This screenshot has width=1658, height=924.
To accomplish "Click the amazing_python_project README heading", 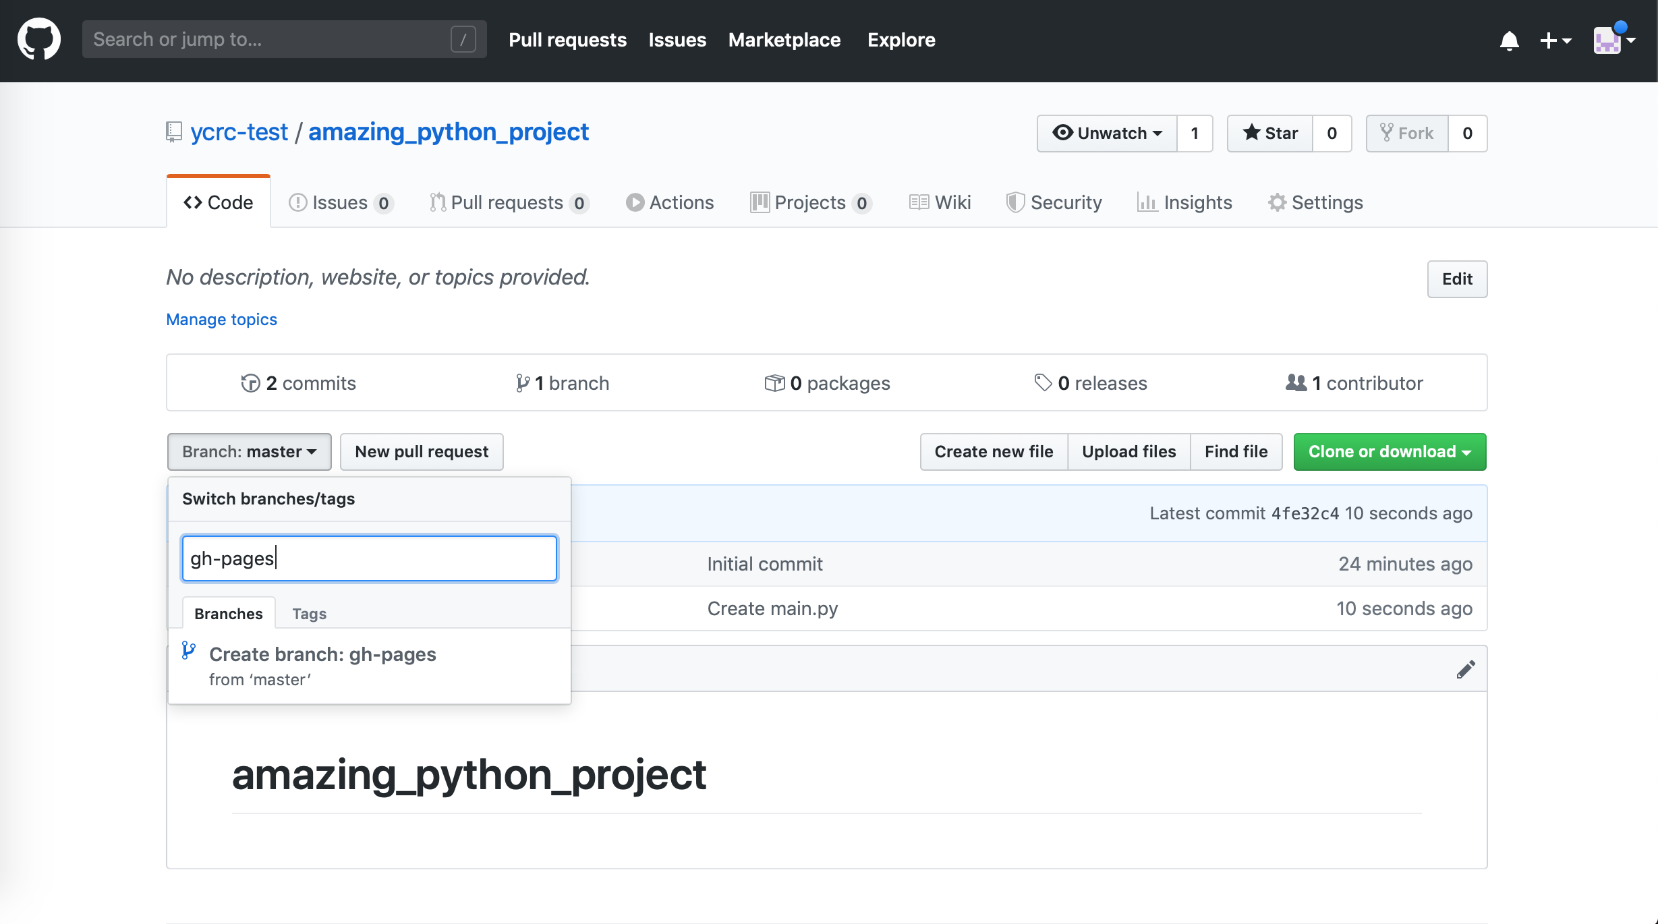I will [x=469, y=774].
